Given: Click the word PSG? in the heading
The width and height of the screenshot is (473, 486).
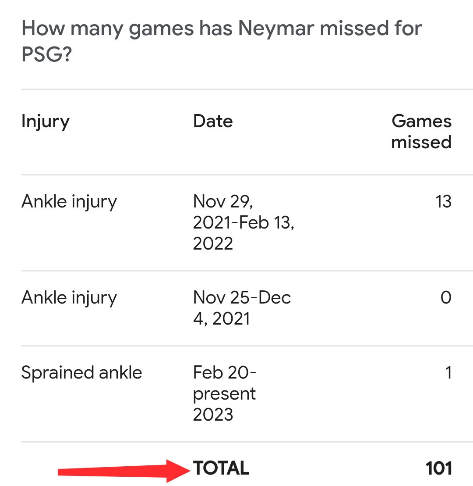Looking at the screenshot, I should pos(46,54).
